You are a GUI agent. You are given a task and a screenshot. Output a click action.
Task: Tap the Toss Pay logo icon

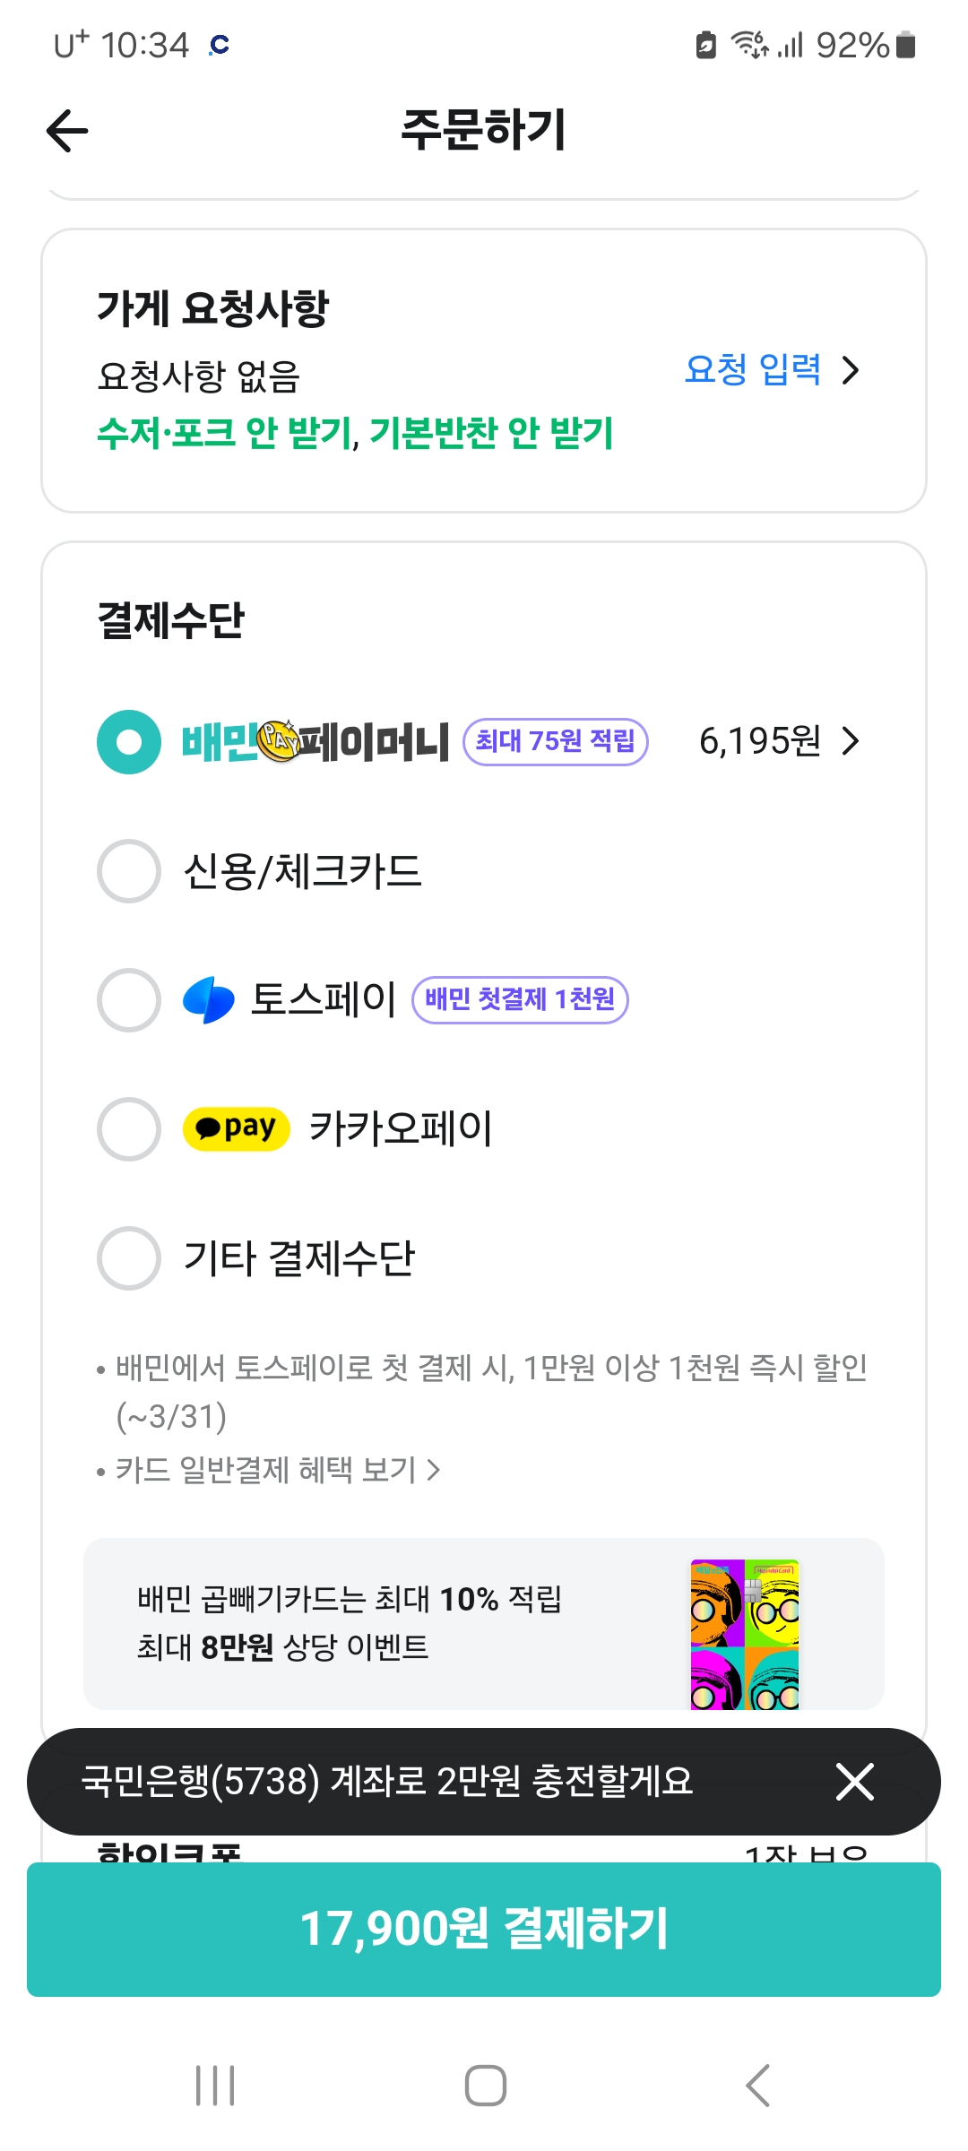point(208,999)
